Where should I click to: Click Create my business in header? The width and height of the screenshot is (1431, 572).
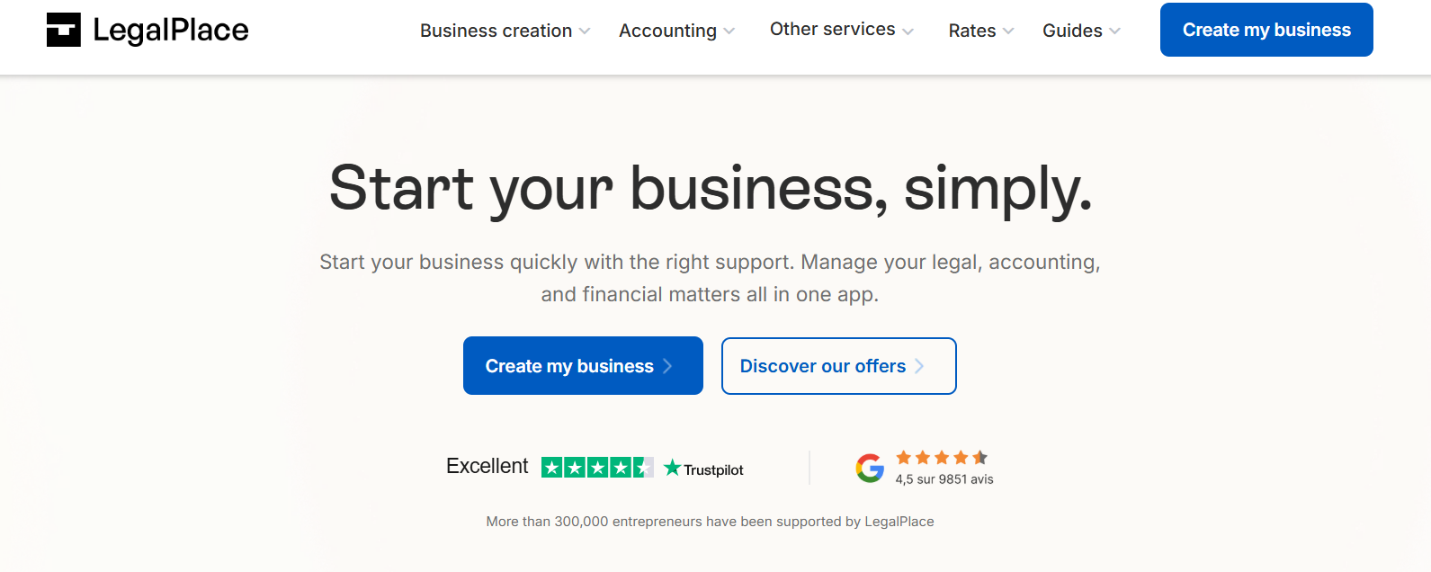pyautogui.click(x=1266, y=30)
